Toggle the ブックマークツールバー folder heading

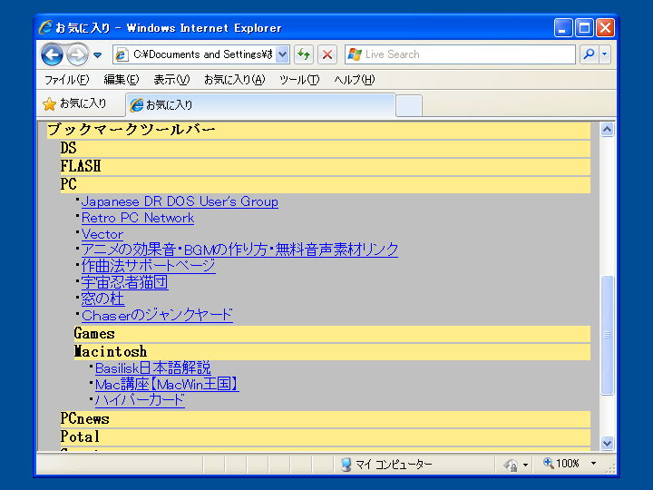point(318,130)
